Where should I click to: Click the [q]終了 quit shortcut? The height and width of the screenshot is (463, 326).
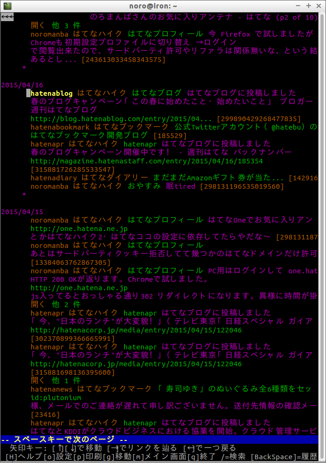click(x=202, y=456)
